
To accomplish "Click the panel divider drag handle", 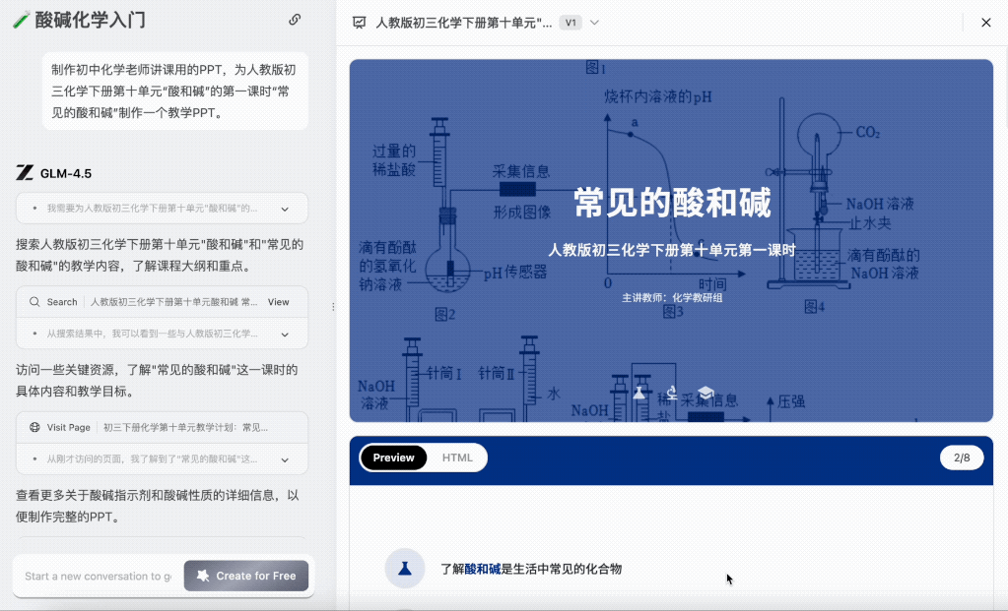I will pos(333,307).
